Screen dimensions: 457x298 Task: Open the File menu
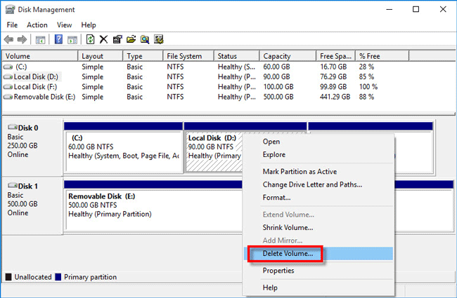tap(12, 25)
